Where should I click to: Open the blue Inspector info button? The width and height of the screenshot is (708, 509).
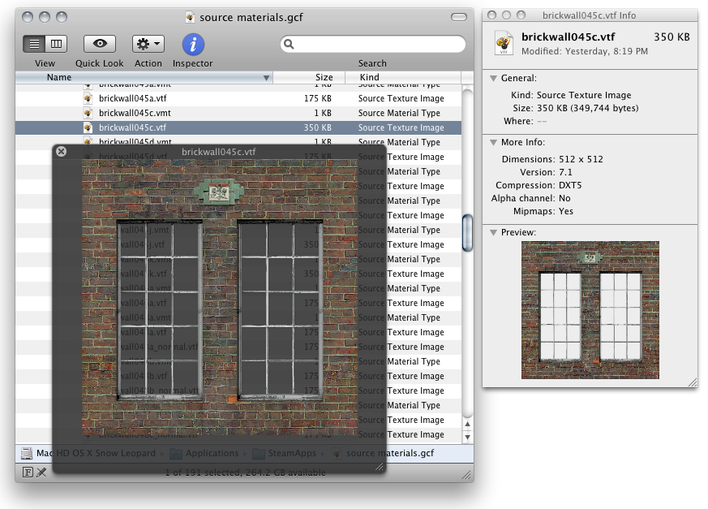193,45
